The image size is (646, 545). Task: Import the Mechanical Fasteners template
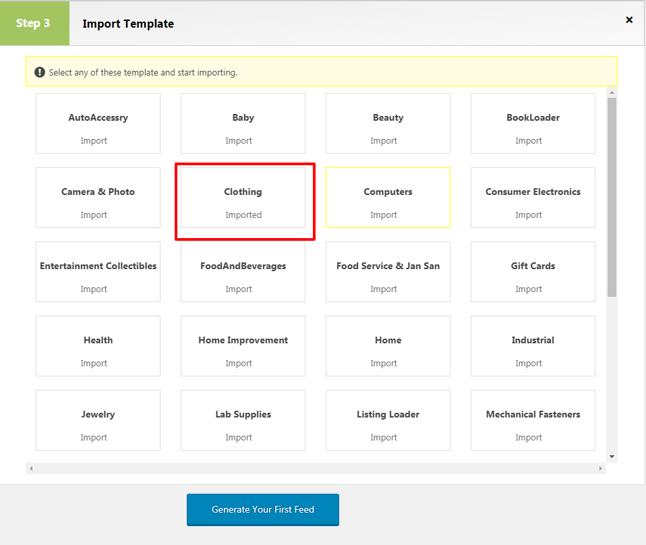pyautogui.click(x=532, y=437)
